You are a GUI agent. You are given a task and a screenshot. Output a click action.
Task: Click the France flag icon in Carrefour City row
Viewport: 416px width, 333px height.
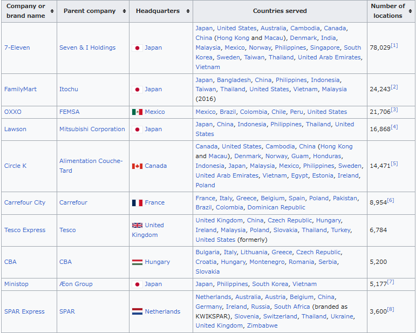click(x=137, y=202)
